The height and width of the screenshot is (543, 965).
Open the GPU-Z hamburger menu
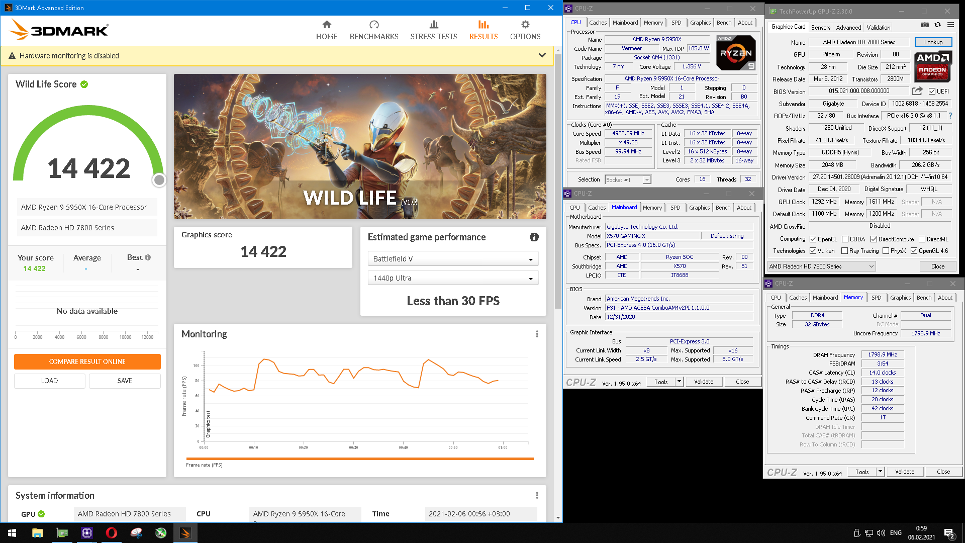(950, 25)
